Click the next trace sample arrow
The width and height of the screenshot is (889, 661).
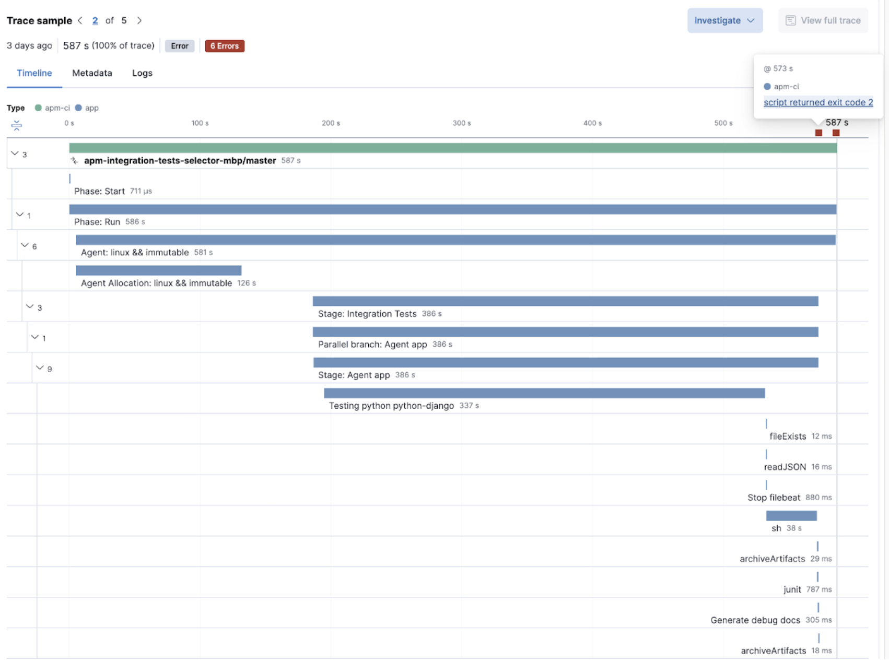(x=139, y=20)
